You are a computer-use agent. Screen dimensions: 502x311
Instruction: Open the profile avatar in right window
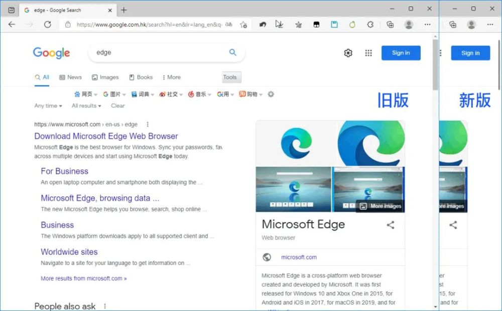tap(471, 24)
